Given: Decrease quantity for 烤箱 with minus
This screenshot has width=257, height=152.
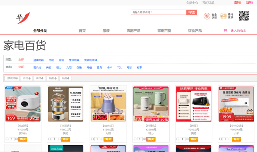Looking at the screenshot, I should click(178, 139).
